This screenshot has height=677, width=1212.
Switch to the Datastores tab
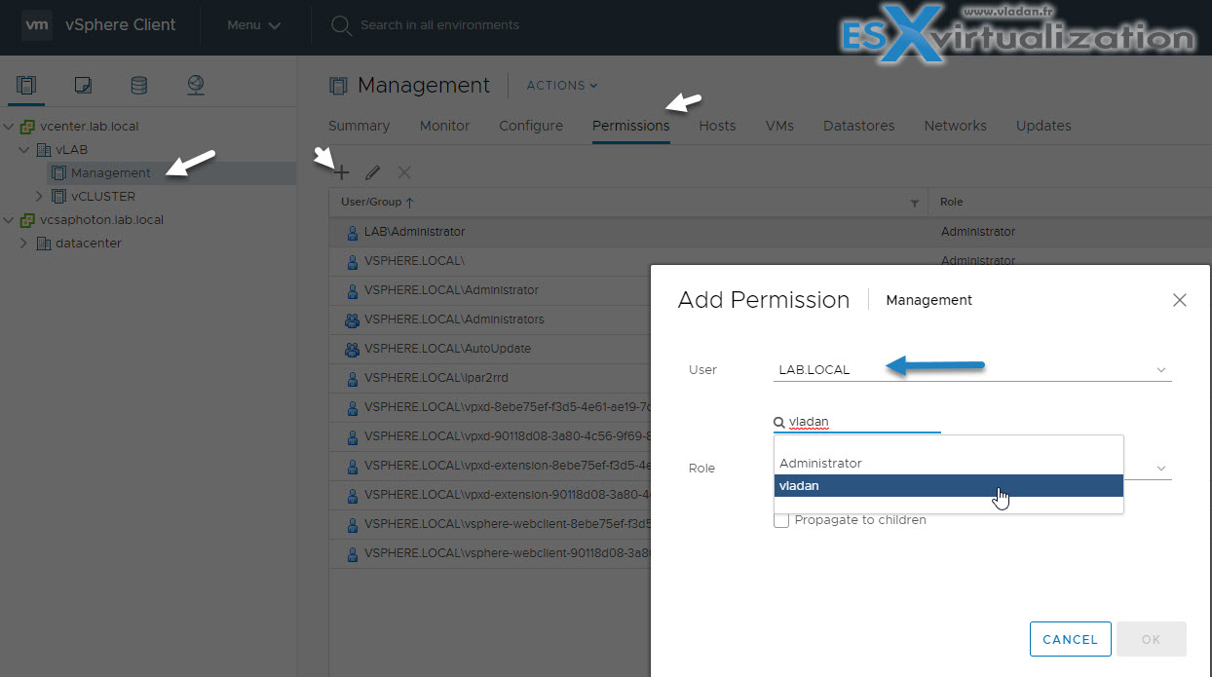[858, 126]
